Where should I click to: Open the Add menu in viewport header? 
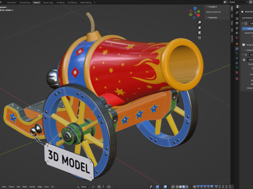pyautogui.click(x=18, y=187)
